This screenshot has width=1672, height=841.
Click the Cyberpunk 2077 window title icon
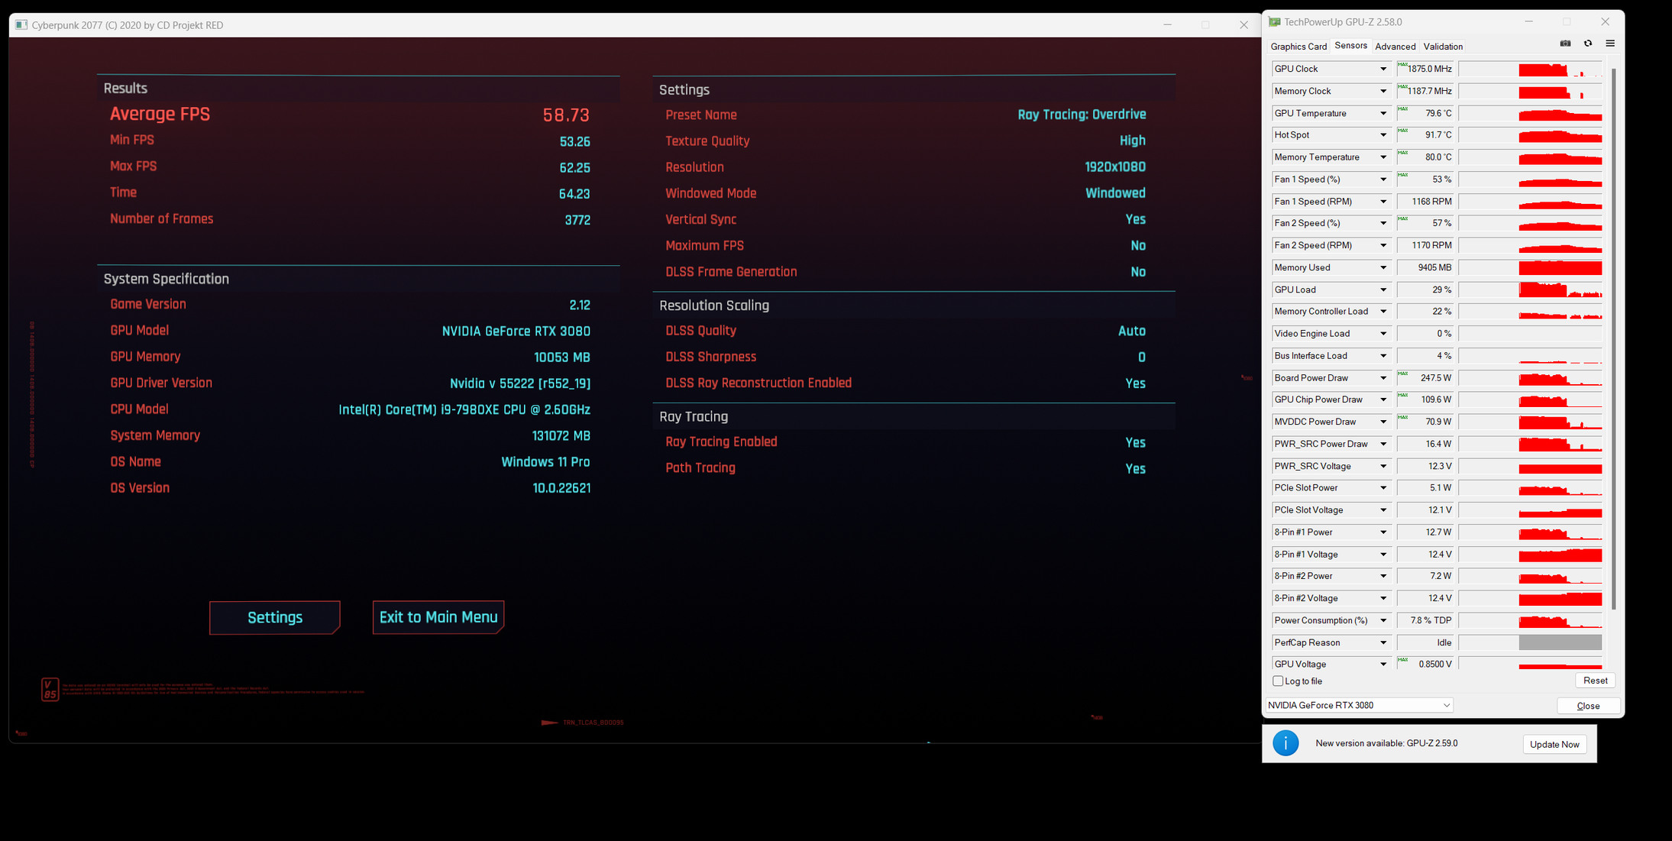point(21,25)
